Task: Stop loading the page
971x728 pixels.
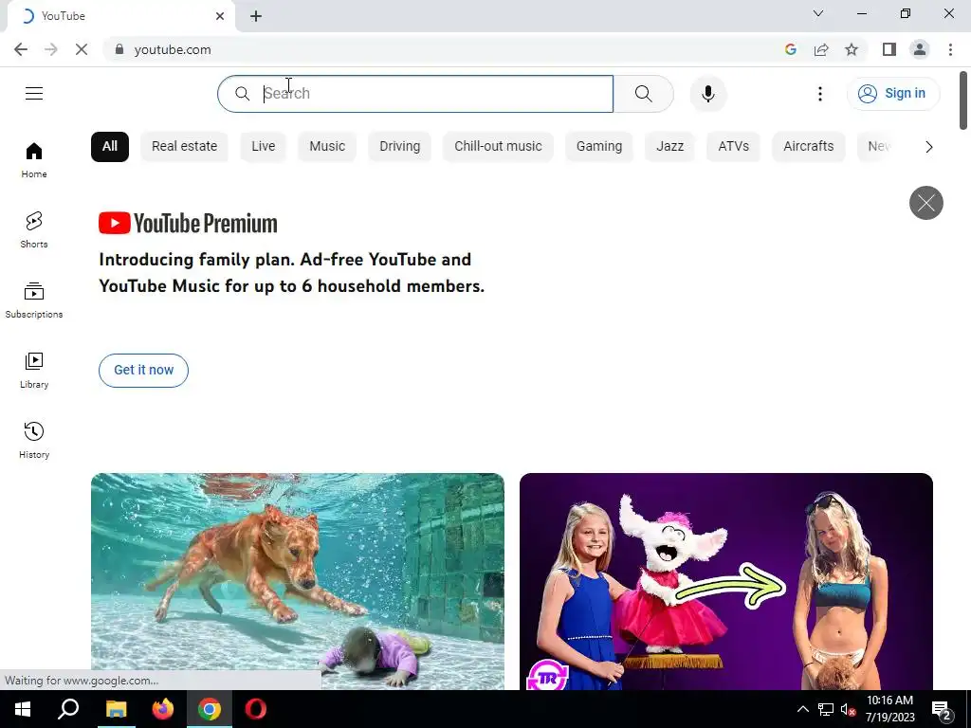Action: coord(82,49)
